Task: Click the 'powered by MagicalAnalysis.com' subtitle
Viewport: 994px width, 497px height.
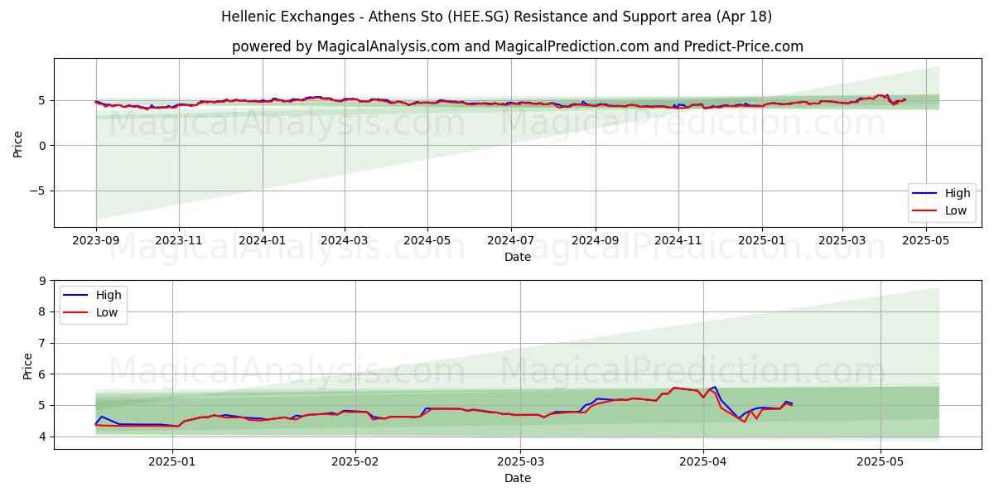Action: click(518, 46)
